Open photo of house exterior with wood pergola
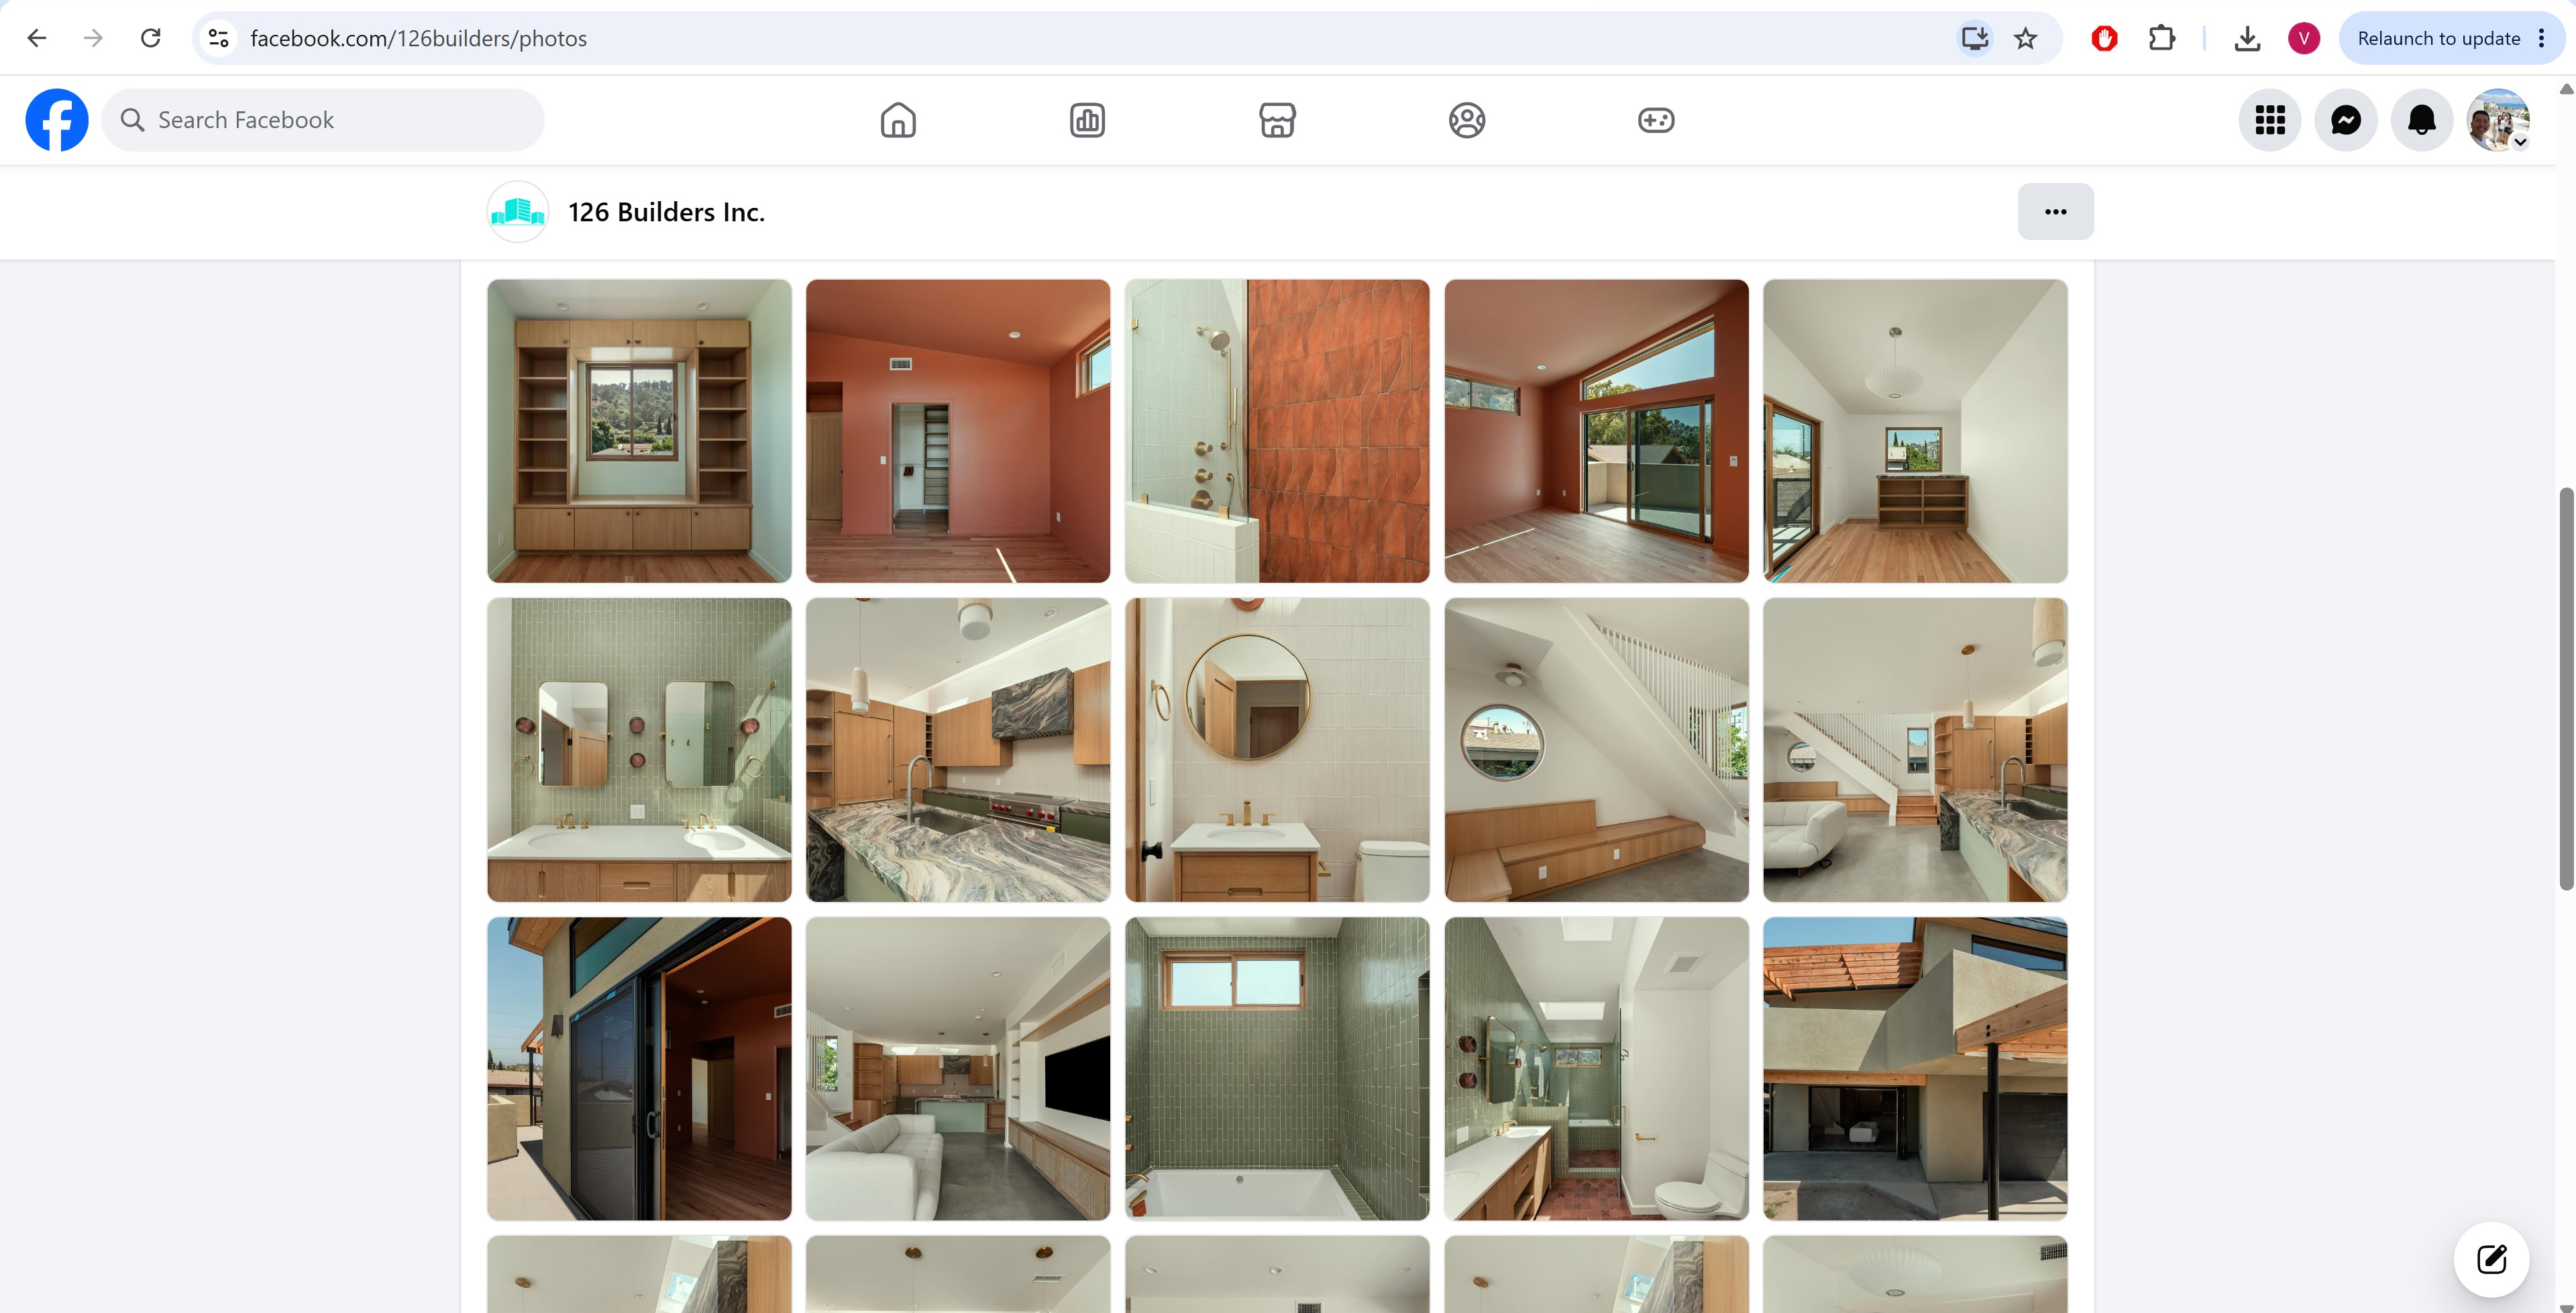The image size is (2576, 1313). coord(1915,1069)
